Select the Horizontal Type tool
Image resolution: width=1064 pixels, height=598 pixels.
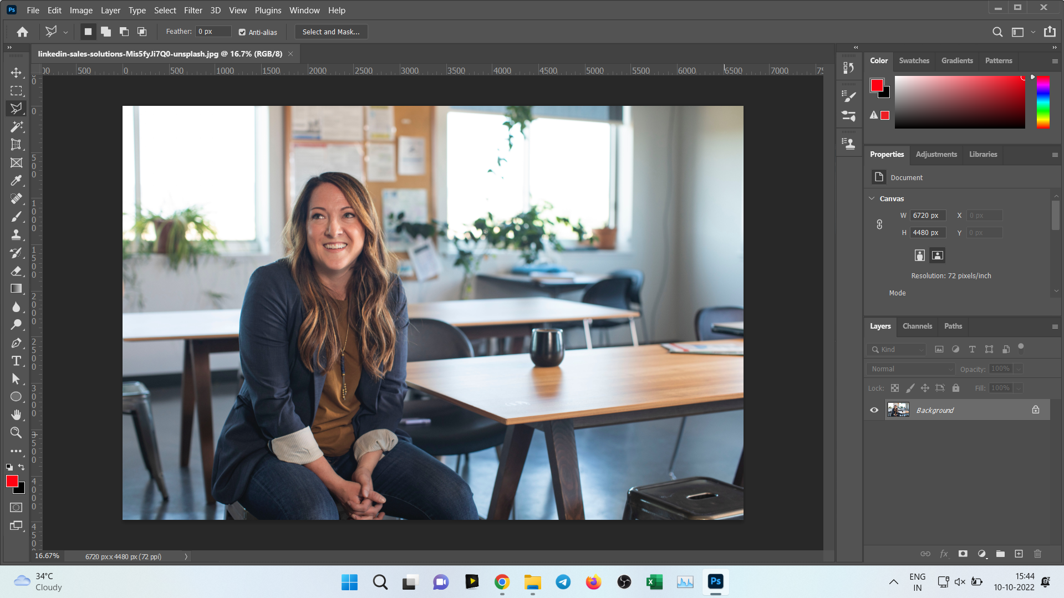click(16, 361)
